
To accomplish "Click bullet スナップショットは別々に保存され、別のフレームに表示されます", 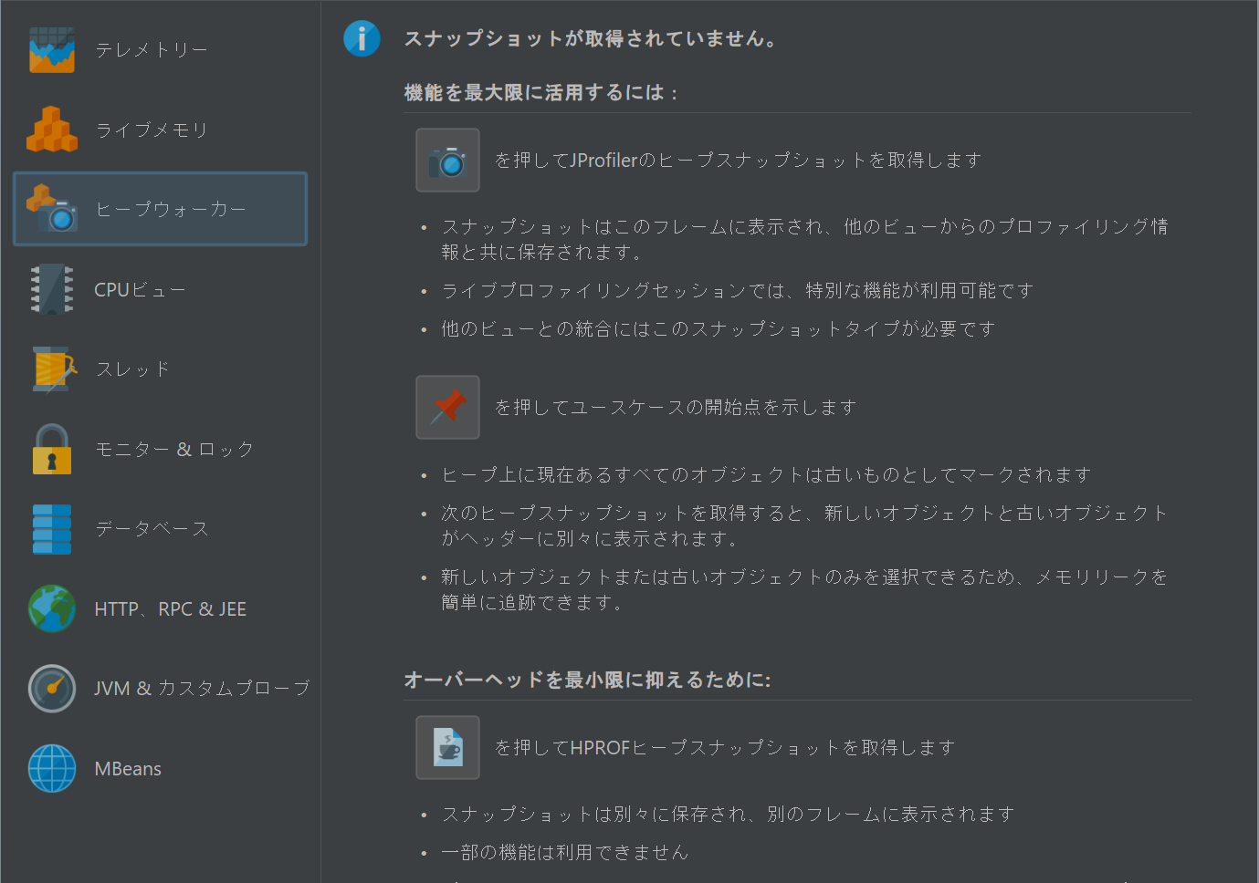I will coord(728,814).
